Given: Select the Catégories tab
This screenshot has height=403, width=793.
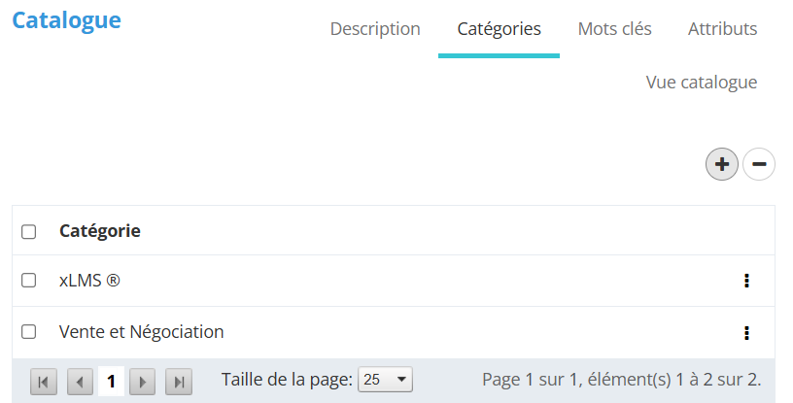Looking at the screenshot, I should click(499, 29).
